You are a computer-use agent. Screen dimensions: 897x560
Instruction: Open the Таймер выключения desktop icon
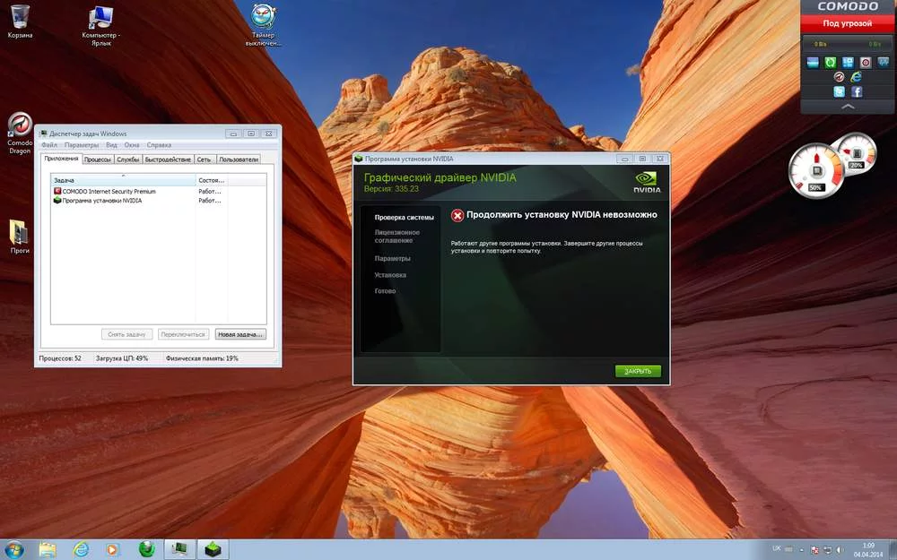[x=263, y=24]
